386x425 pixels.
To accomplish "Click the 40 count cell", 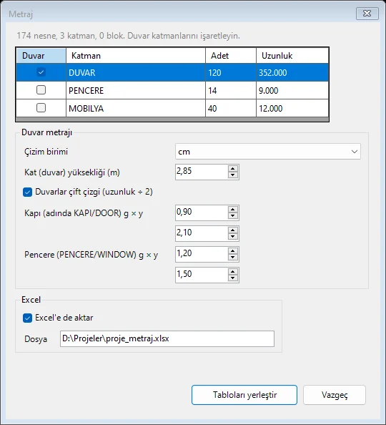I will [231, 109].
